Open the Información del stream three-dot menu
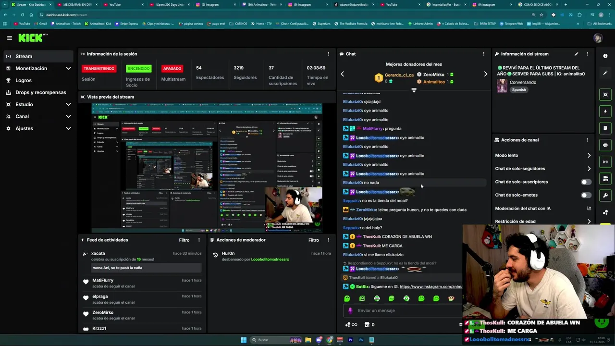 coord(587,54)
